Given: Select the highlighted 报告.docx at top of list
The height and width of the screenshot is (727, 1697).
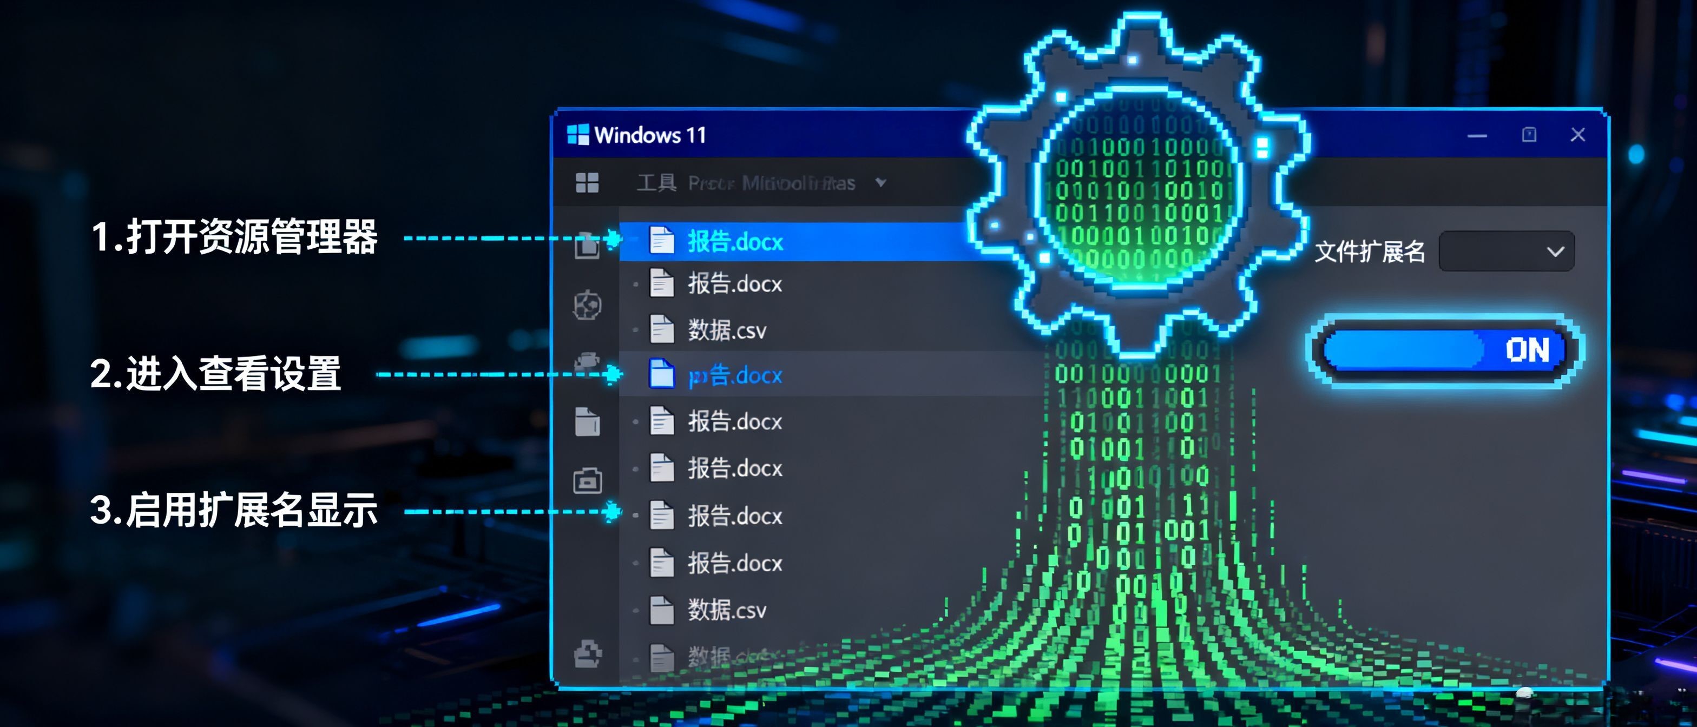Looking at the screenshot, I should pyautogui.click(x=735, y=242).
